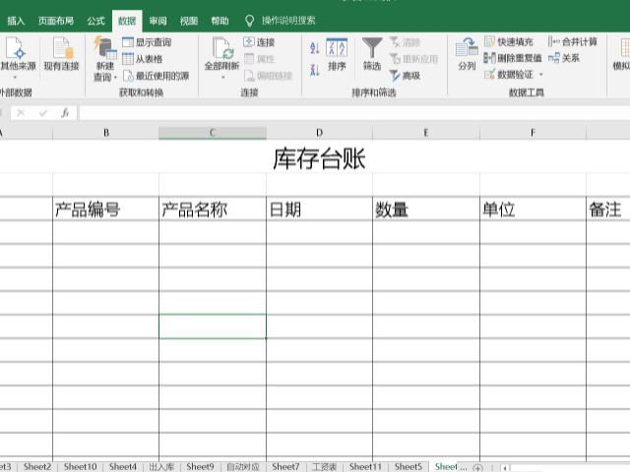Select the 日期 header cell

click(x=319, y=208)
